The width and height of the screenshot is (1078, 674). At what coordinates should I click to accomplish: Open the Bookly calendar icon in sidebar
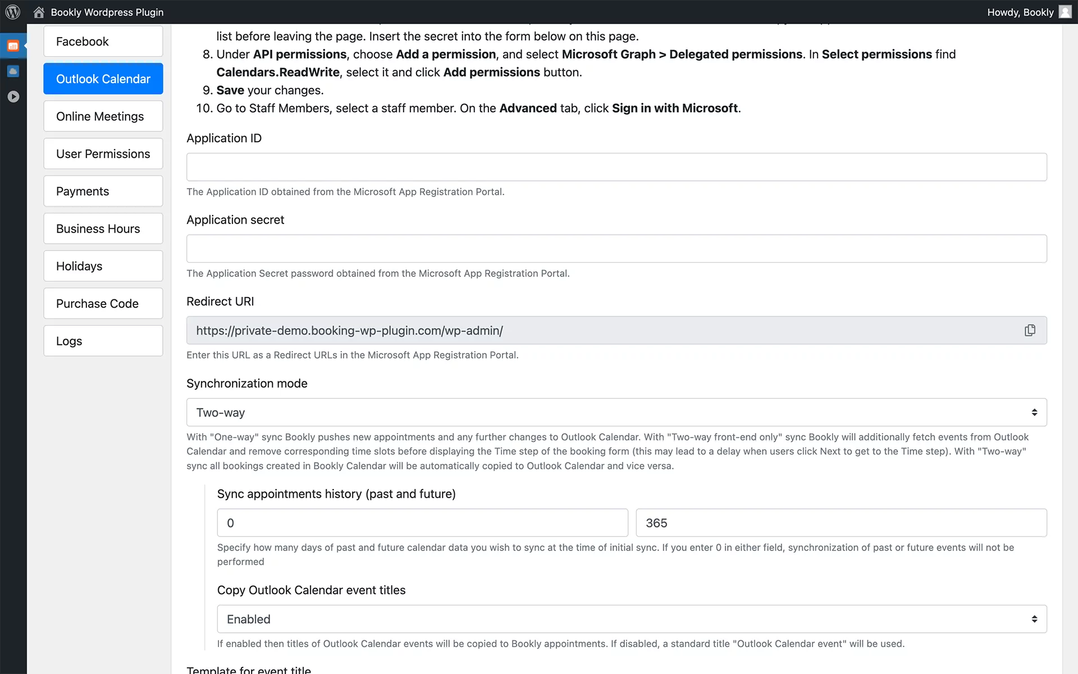(x=13, y=46)
